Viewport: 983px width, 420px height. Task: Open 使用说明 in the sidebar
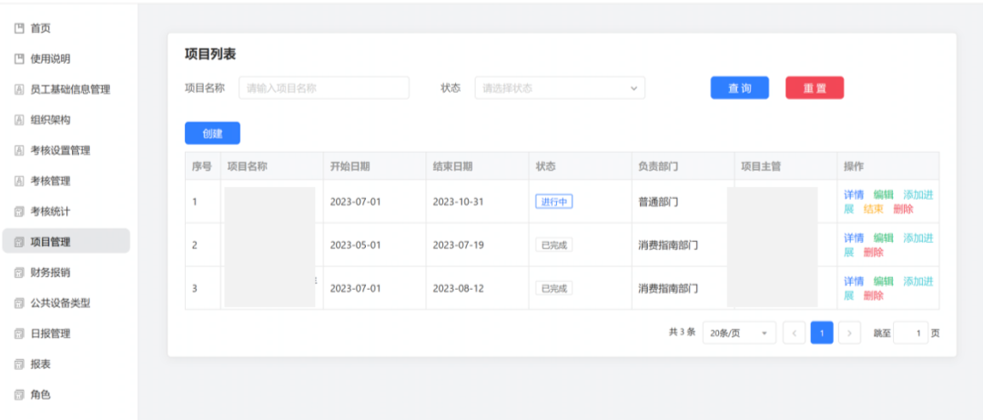tap(66, 59)
